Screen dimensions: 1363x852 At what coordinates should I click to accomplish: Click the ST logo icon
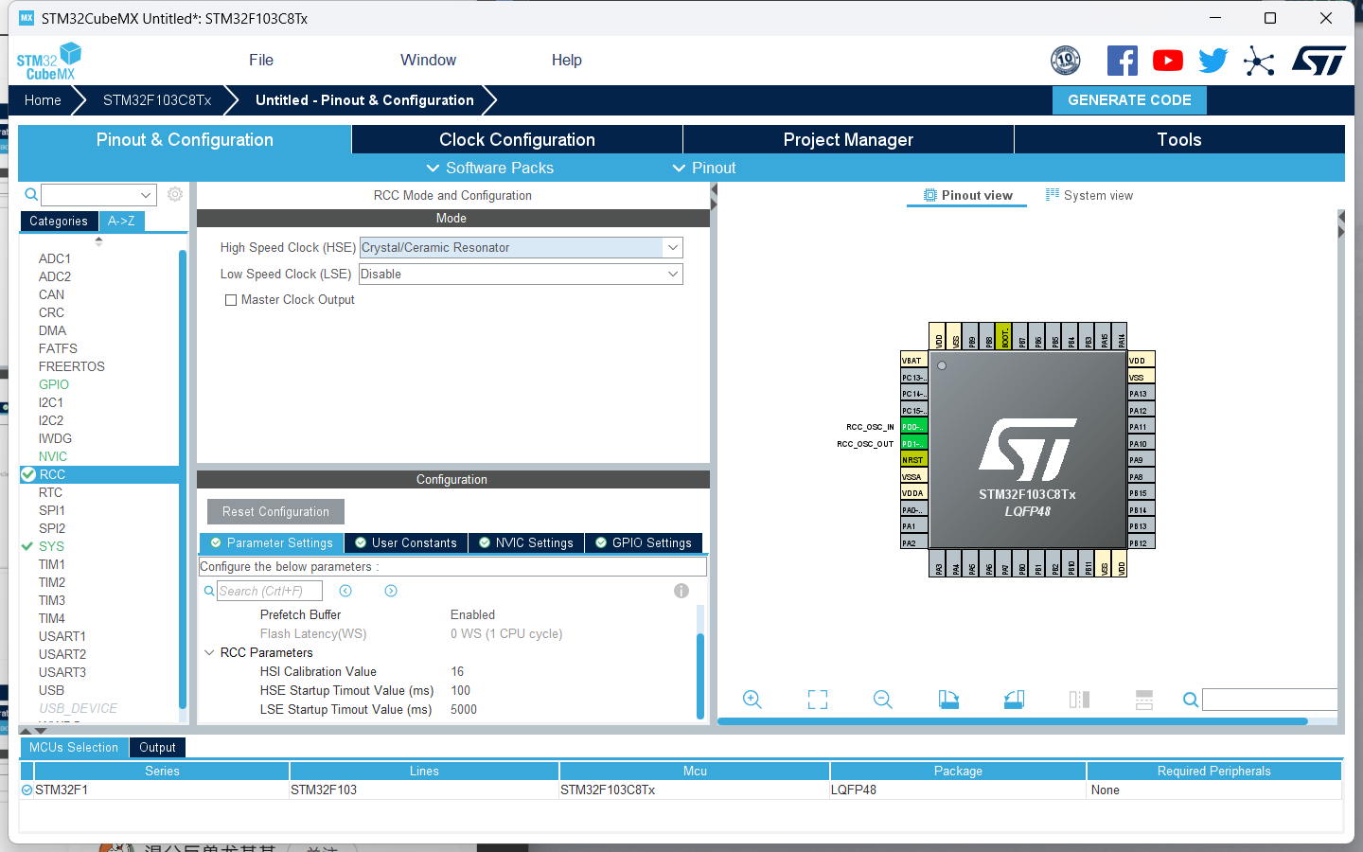1319,61
